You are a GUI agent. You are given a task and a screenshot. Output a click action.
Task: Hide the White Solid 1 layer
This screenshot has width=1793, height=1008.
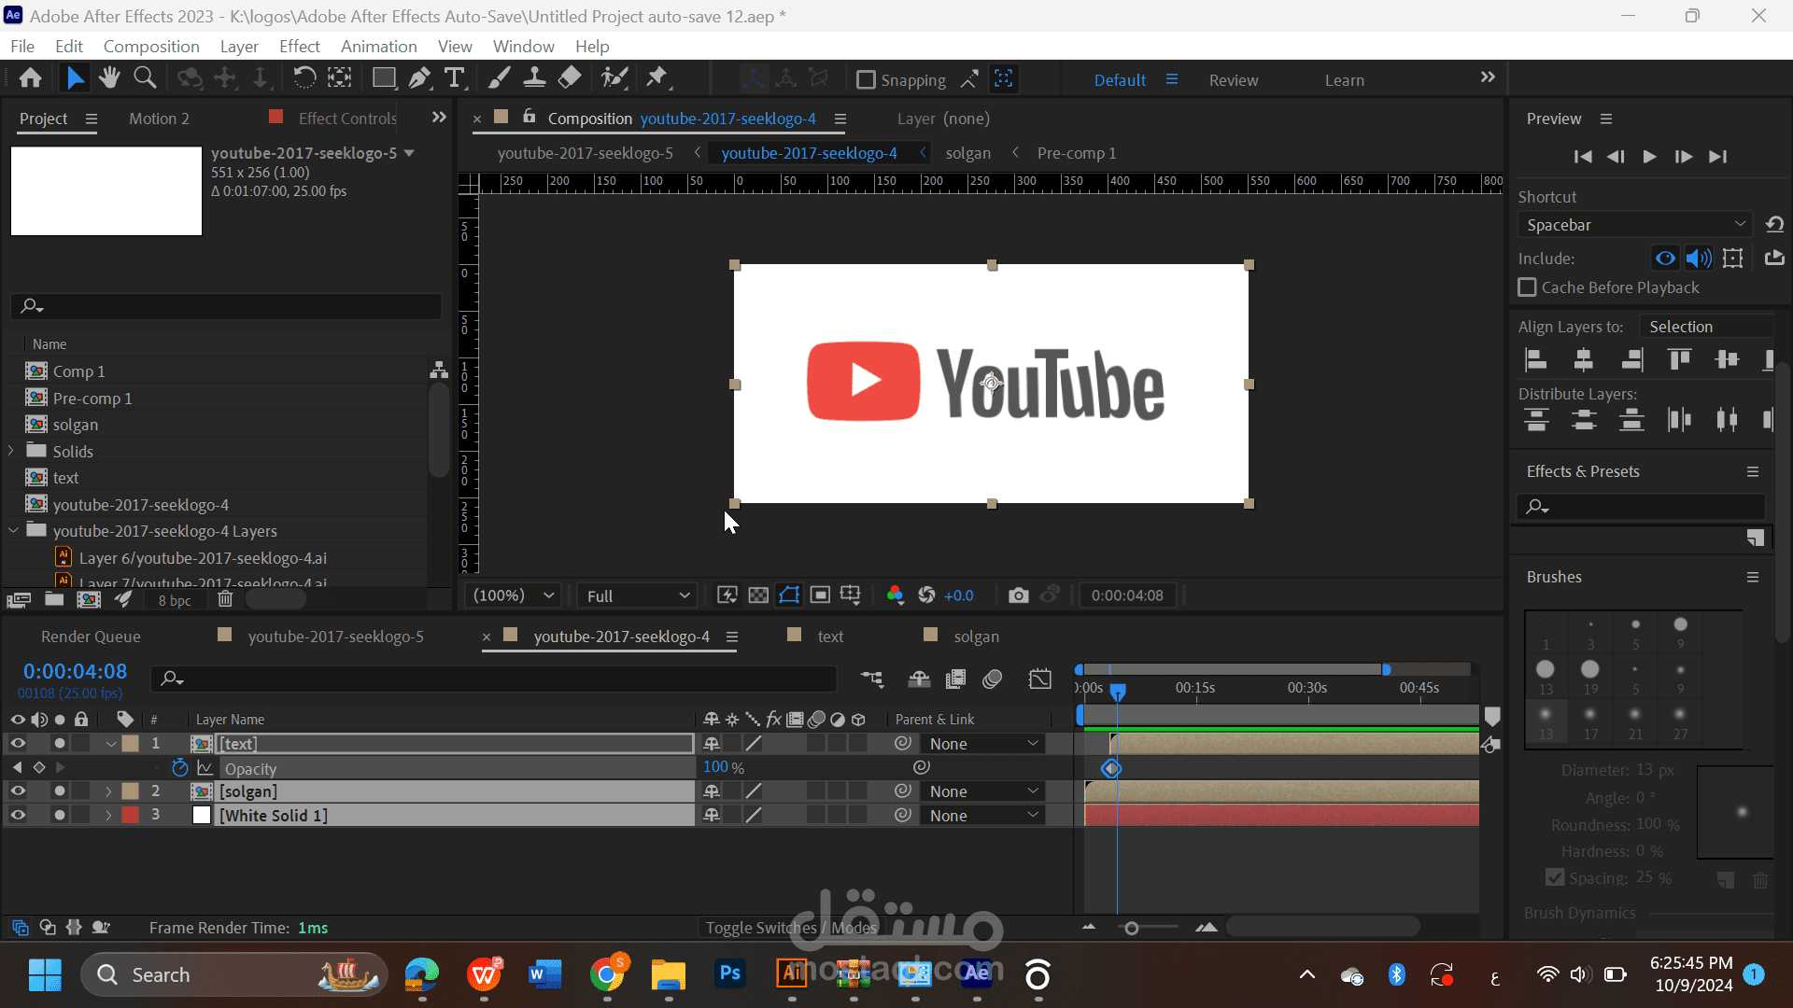coord(18,815)
